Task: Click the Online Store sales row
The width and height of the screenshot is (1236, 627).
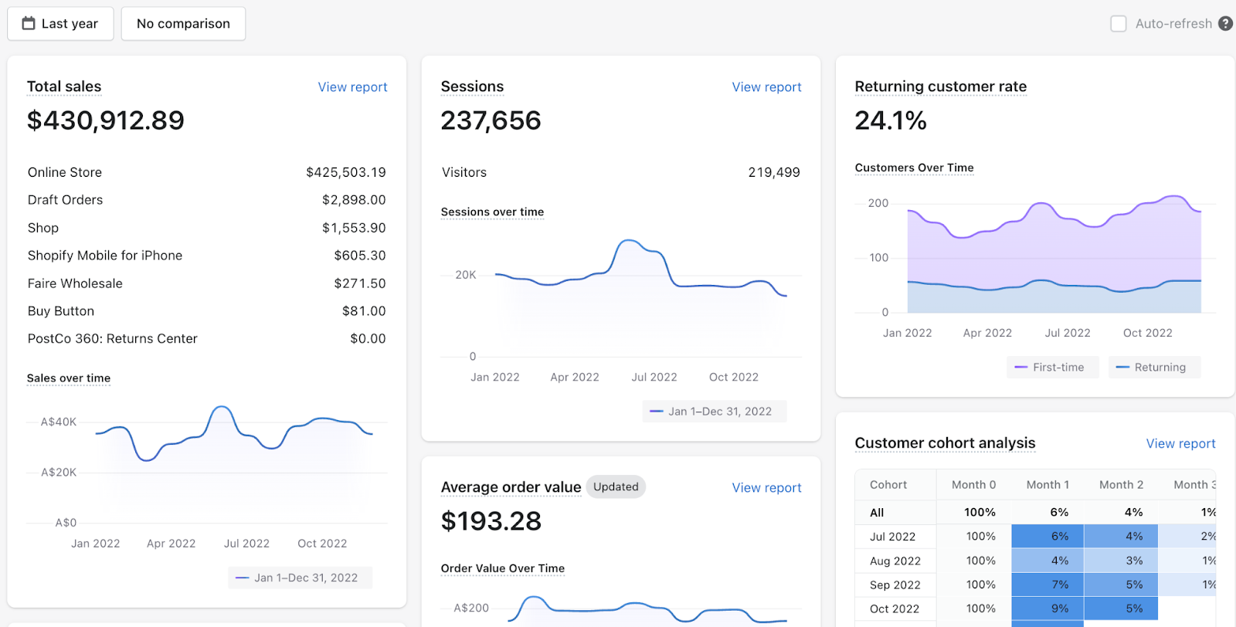Action: pyautogui.click(x=206, y=172)
